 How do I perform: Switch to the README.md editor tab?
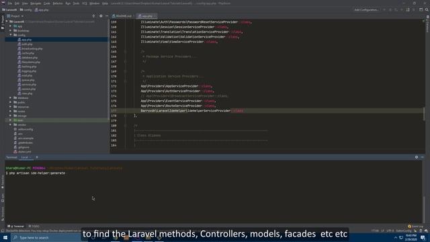point(122,16)
